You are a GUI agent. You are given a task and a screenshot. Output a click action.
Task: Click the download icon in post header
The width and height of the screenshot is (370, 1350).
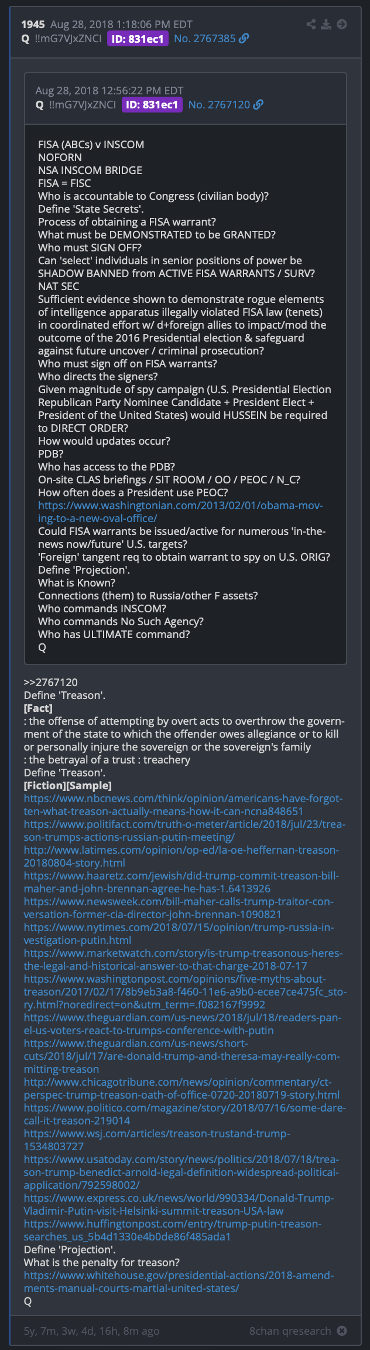tap(326, 24)
